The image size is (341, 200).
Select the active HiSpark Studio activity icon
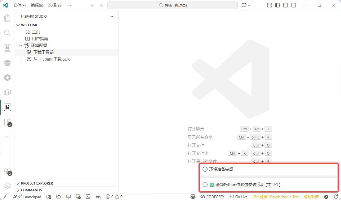(7, 107)
